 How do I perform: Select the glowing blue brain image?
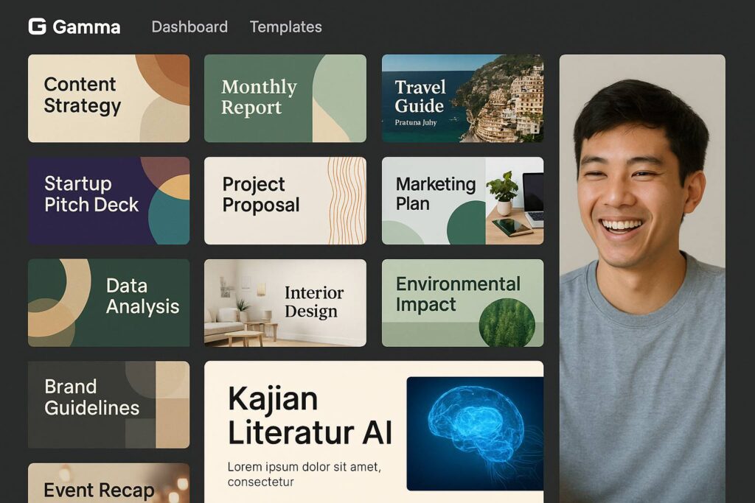coord(476,434)
